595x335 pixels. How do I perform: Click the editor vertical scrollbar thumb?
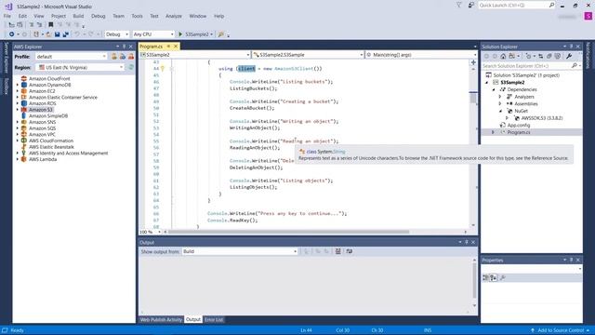[473, 98]
